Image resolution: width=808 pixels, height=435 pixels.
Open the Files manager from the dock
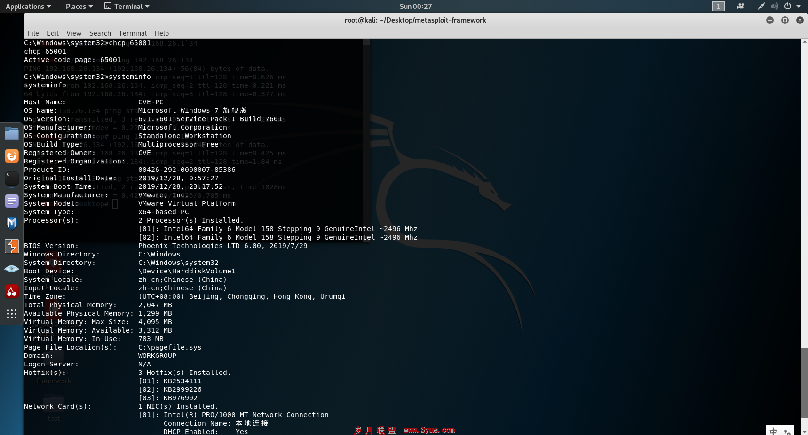pyautogui.click(x=11, y=133)
